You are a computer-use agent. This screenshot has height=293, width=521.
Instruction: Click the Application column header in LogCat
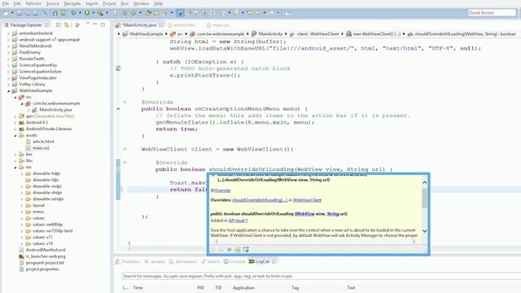pyautogui.click(x=243, y=287)
